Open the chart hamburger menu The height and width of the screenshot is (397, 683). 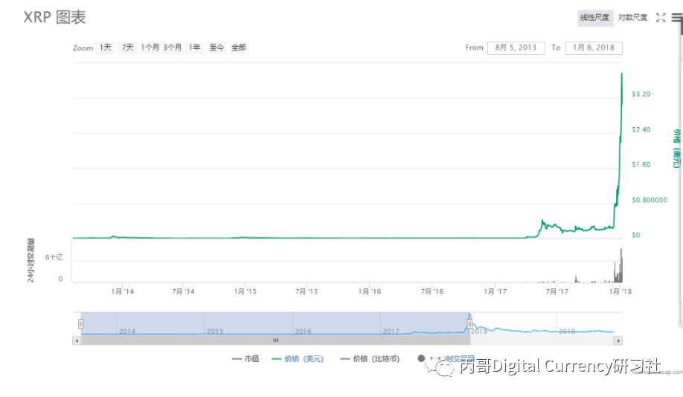pyautogui.click(x=676, y=19)
